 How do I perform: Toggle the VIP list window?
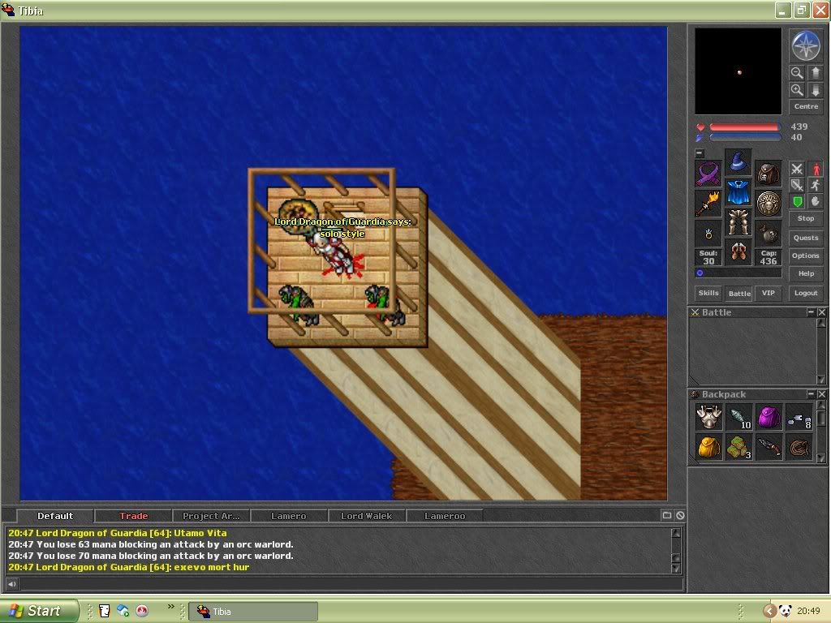pos(768,293)
